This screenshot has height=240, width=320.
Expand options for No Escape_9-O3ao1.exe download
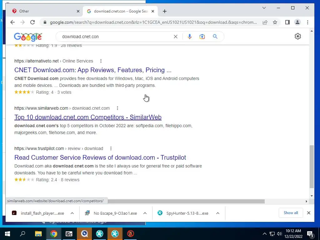(145, 213)
